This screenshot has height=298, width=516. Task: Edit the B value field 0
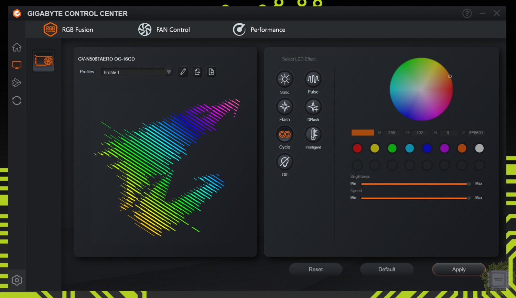448,133
